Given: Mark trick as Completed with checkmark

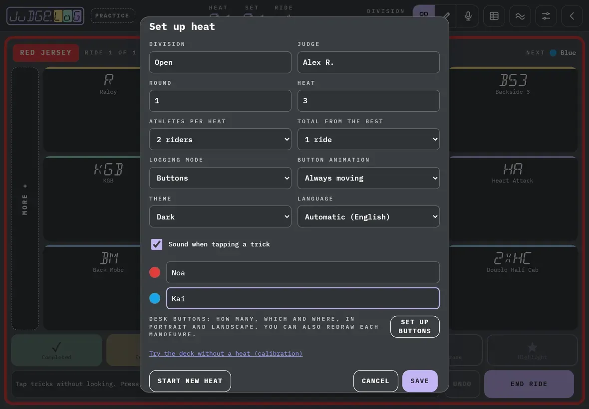Looking at the screenshot, I should click(57, 350).
